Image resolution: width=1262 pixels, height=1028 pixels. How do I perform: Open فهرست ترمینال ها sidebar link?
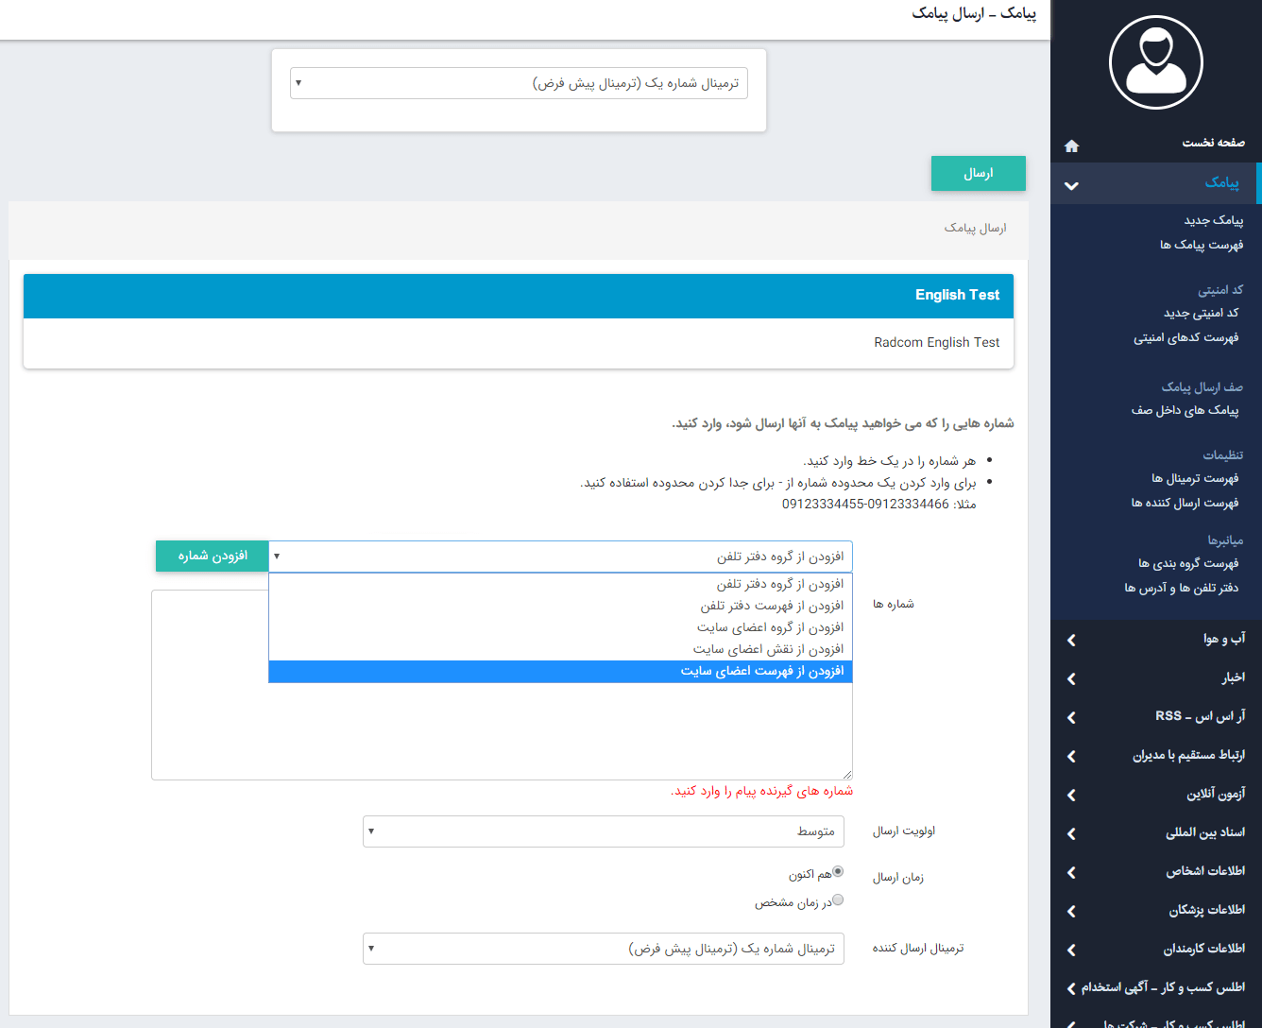point(1194,478)
